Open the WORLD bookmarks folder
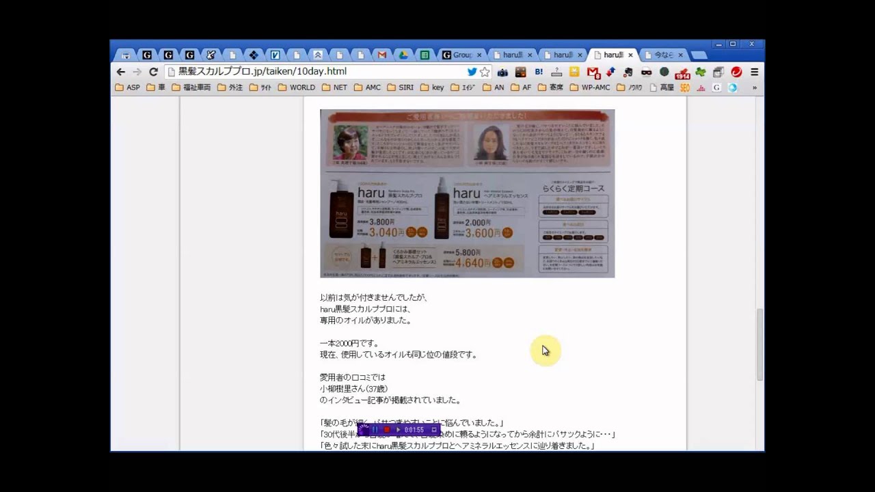 click(296, 87)
